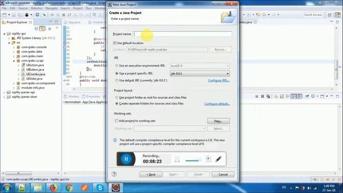Image resolution: width=343 pixels, height=193 pixels.
Task: Open Chrome from the taskbar
Action: coord(69,188)
